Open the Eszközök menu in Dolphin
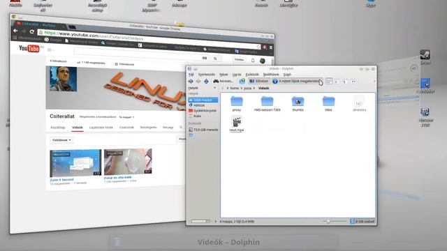The image size is (447, 251). [x=252, y=75]
